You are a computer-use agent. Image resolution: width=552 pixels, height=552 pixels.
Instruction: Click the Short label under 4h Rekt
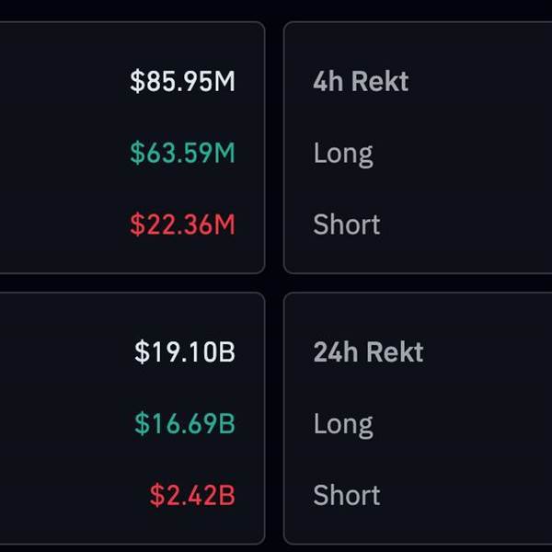[347, 224]
